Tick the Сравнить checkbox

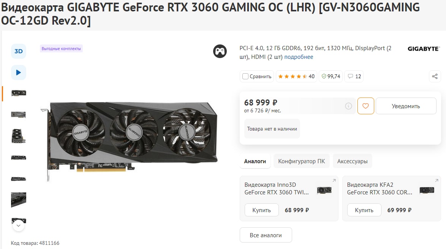click(x=245, y=76)
